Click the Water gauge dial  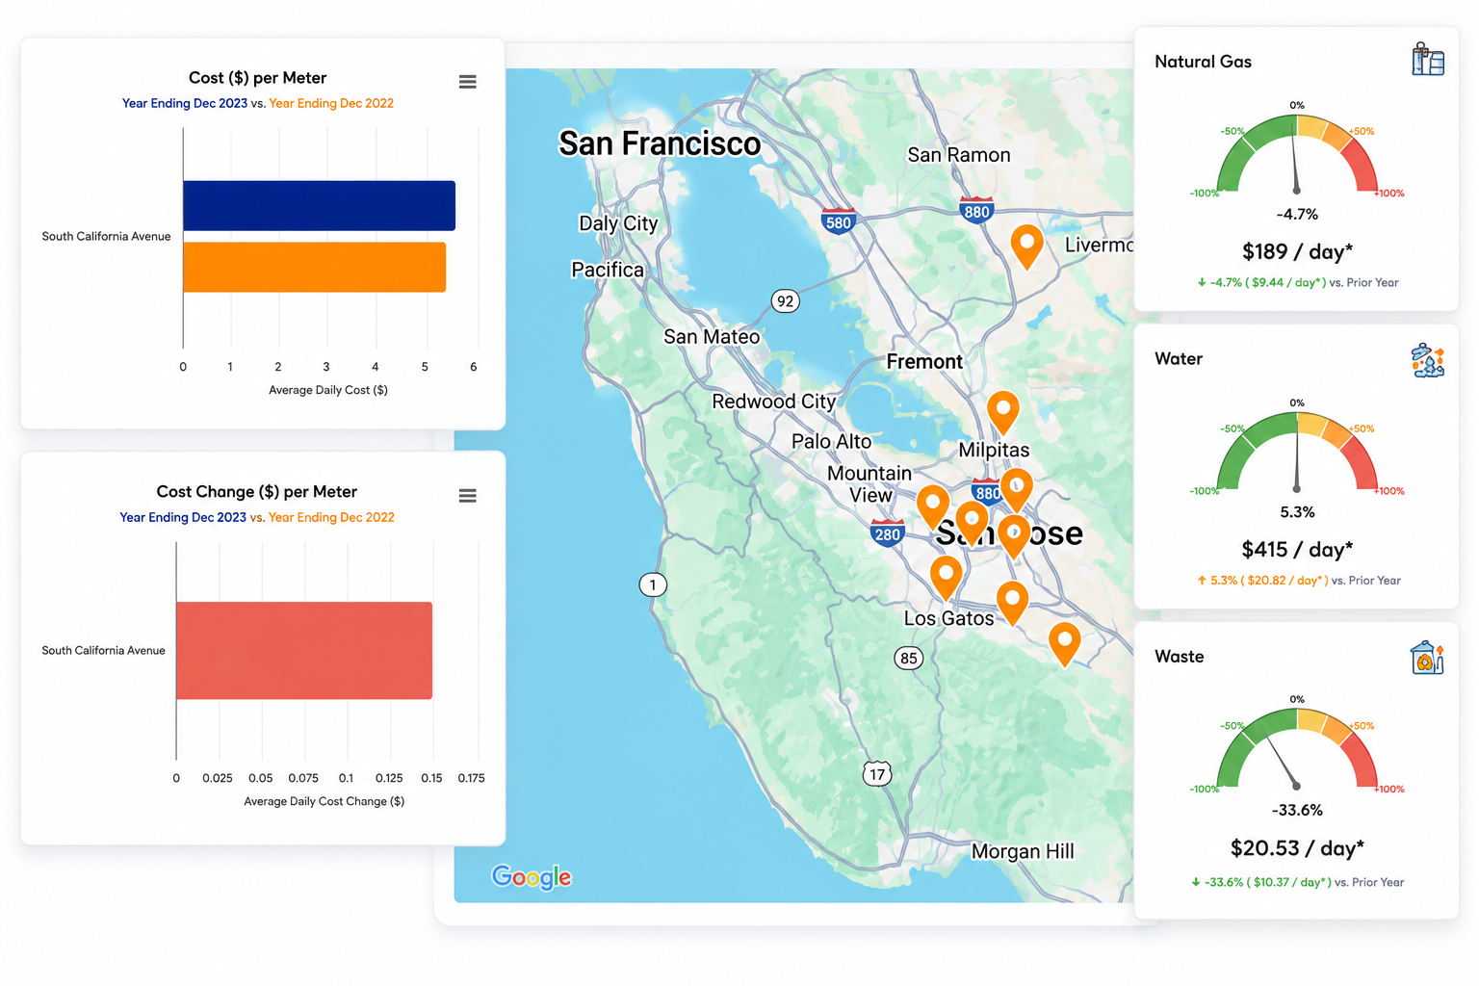coord(1297,452)
